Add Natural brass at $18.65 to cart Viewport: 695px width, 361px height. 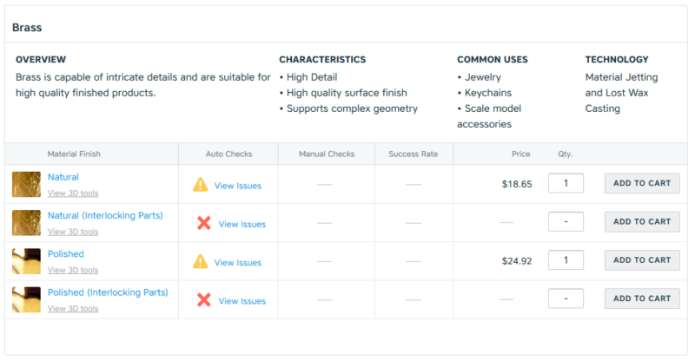tap(642, 183)
